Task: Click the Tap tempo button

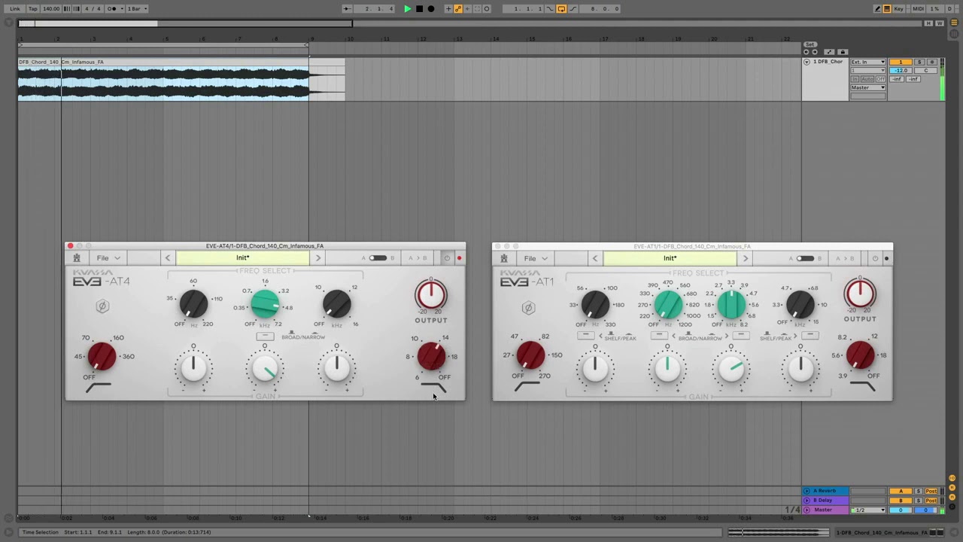Action: click(x=32, y=9)
